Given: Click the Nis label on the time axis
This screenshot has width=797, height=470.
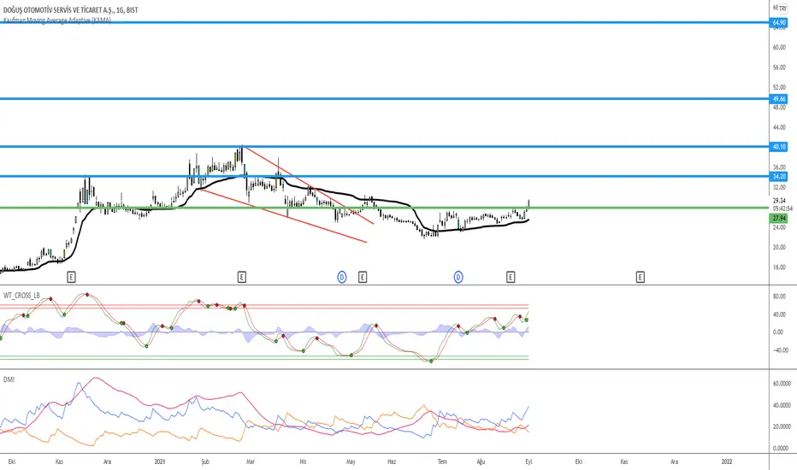Looking at the screenshot, I should pyautogui.click(x=303, y=461).
